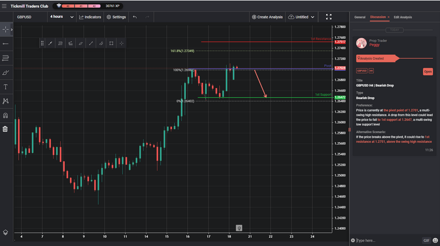
Task: Click the plus attachment icon in chat
Action: click(x=353, y=240)
